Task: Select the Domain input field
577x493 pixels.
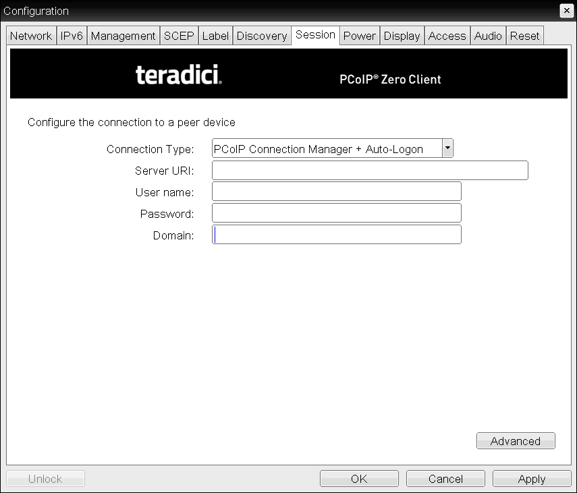Action: (336, 235)
